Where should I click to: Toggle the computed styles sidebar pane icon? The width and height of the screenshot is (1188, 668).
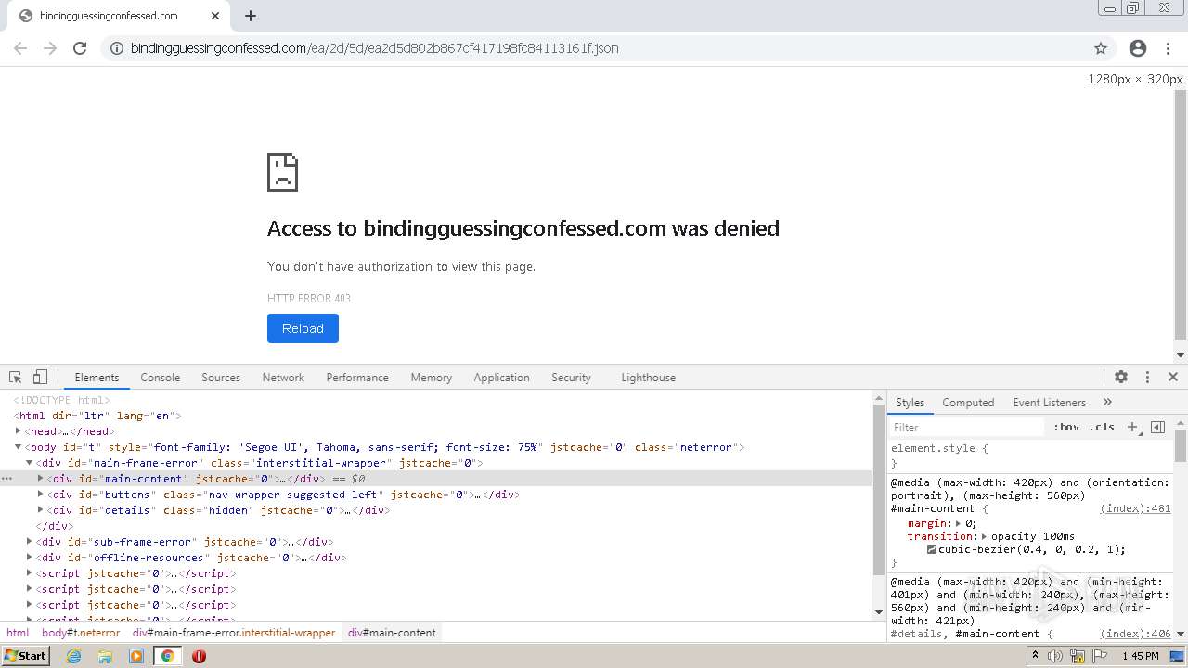coord(1157,427)
